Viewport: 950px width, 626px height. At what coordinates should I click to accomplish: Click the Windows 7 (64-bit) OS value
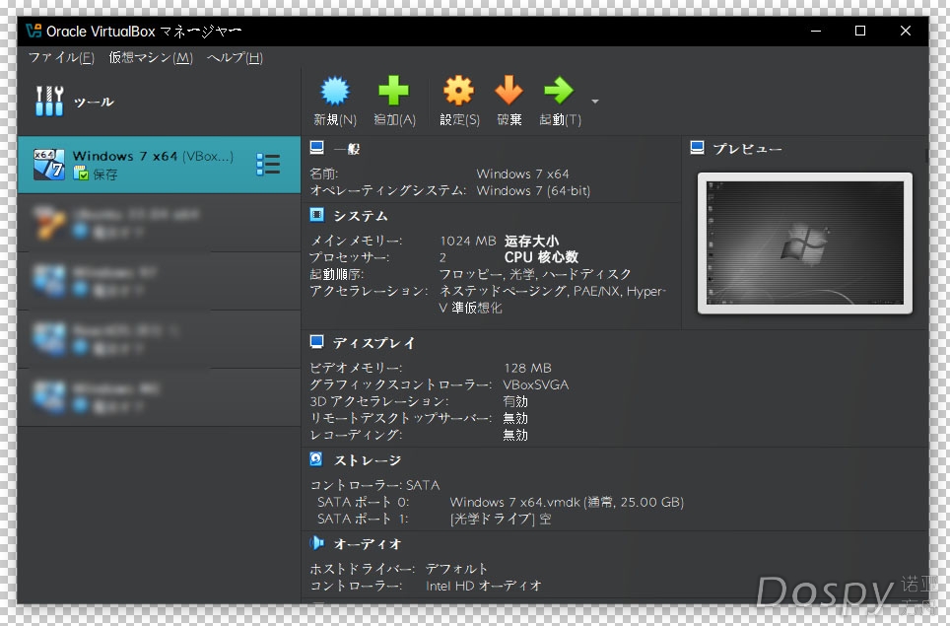[533, 190]
